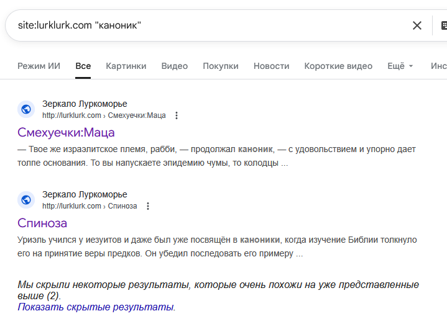Screen dimensions: 447x329
Task: Open the Спиноза result title link
Action: pos(42,223)
